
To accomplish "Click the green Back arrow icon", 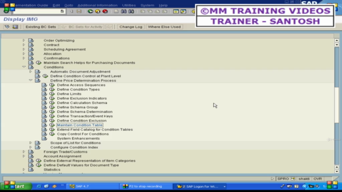I will tap(90, 11).
